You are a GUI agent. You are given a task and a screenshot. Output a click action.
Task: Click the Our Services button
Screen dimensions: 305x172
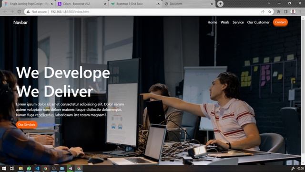(27, 125)
